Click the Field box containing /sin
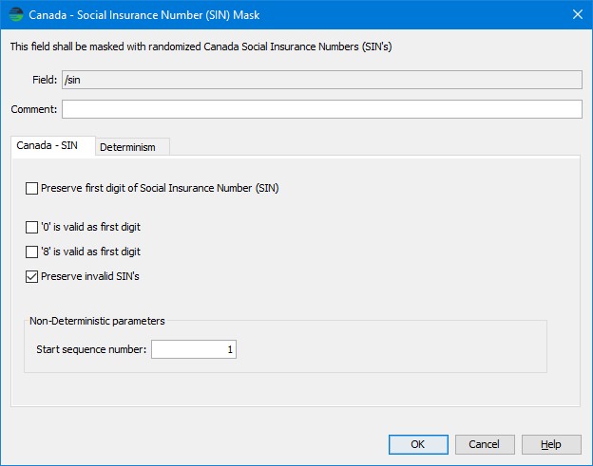The image size is (593, 466). [322, 80]
